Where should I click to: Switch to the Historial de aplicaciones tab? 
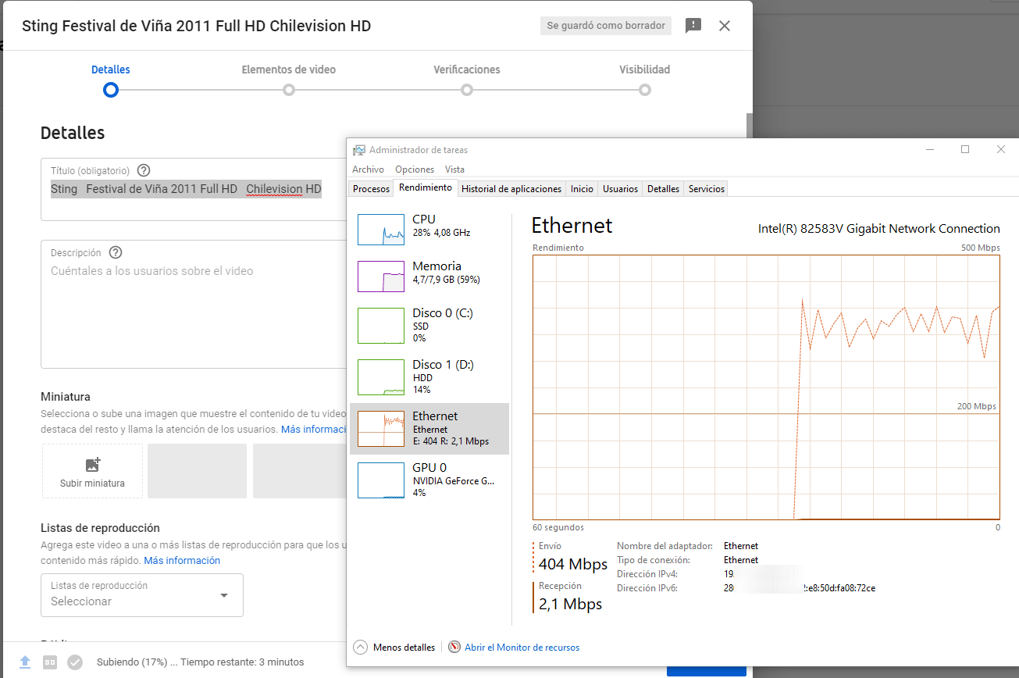pos(511,189)
